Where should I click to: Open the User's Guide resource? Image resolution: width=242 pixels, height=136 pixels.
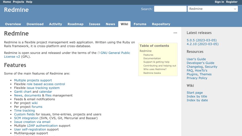(196, 59)
